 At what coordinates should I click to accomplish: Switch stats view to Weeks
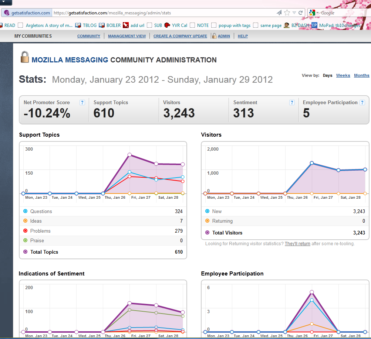coord(343,75)
